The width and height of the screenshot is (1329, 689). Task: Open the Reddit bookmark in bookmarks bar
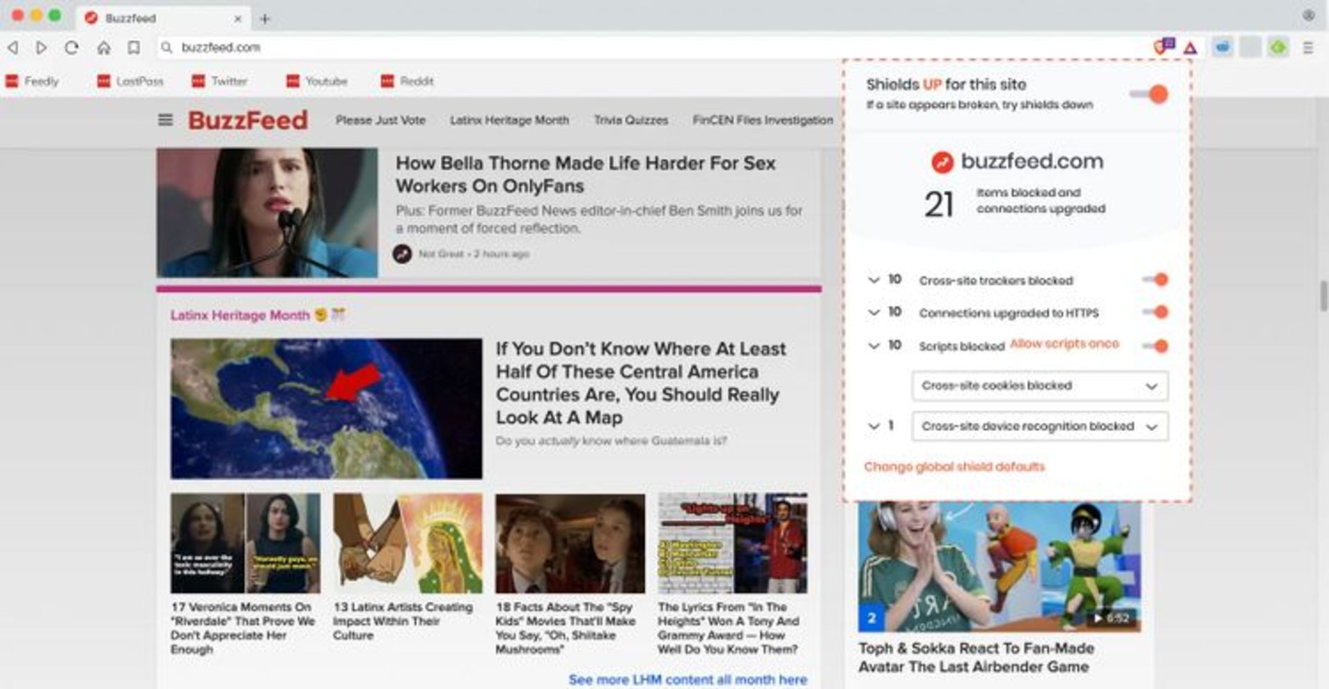(x=407, y=82)
